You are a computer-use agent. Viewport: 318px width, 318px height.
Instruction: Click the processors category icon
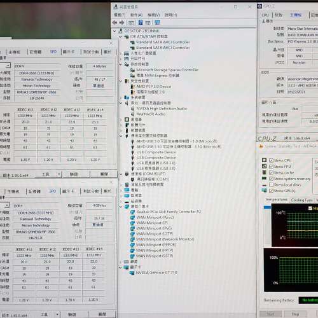coord(127,120)
